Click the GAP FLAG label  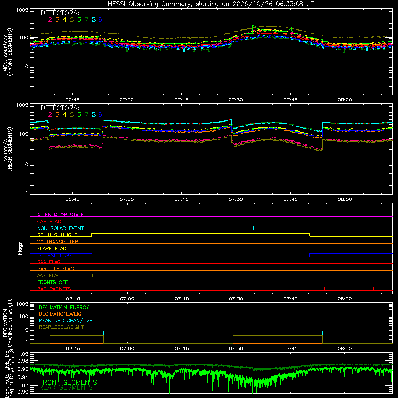click(49, 221)
